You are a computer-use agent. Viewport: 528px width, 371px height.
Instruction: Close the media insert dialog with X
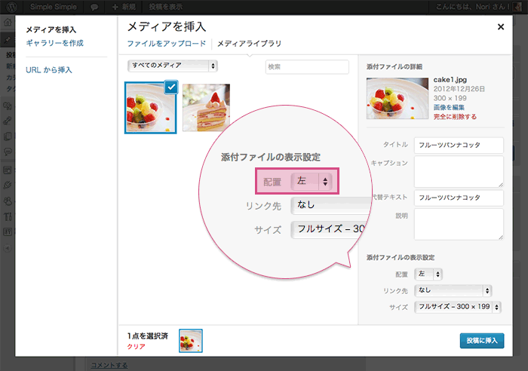click(501, 26)
